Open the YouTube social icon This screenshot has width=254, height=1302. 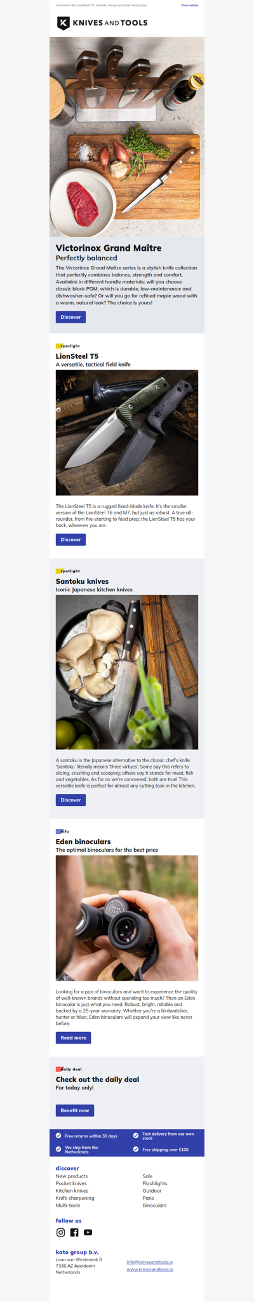coord(88,1232)
